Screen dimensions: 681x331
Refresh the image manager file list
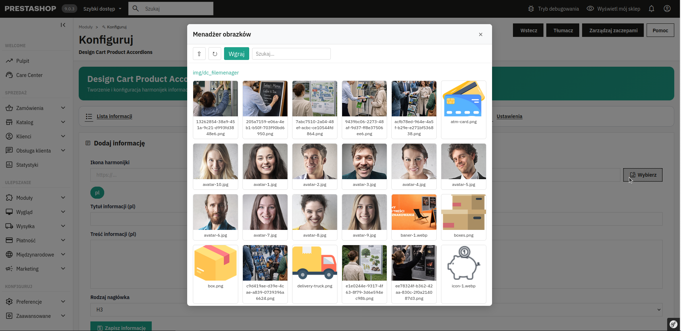[x=215, y=54]
